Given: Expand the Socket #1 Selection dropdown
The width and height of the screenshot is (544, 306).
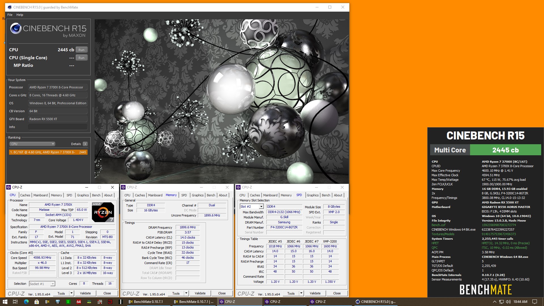Looking at the screenshot, I should pyautogui.click(x=42, y=284).
